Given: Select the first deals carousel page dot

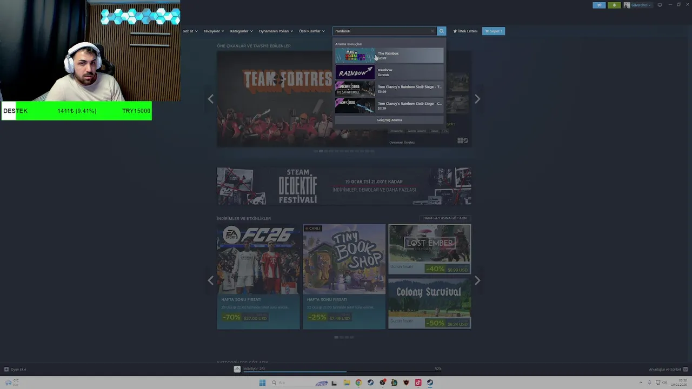Looking at the screenshot, I should pyautogui.click(x=336, y=337).
